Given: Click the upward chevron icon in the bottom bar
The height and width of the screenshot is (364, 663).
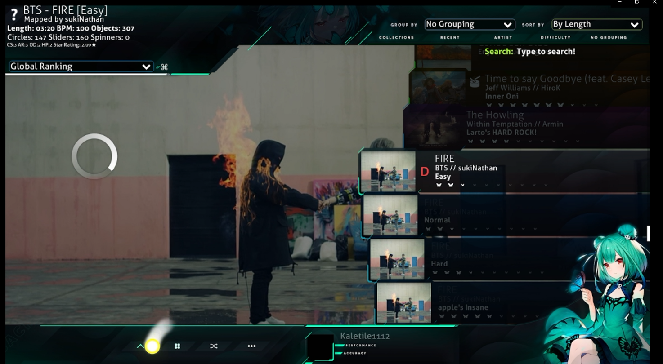Looking at the screenshot, I should pos(140,346).
